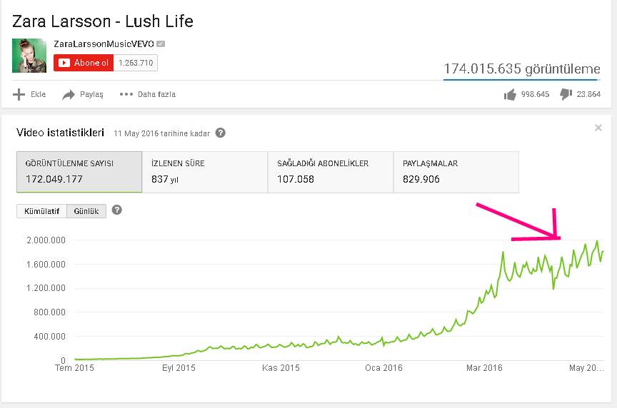617x408 pixels.
Task: Click the help icon beside the date
Action: coord(221,133)
